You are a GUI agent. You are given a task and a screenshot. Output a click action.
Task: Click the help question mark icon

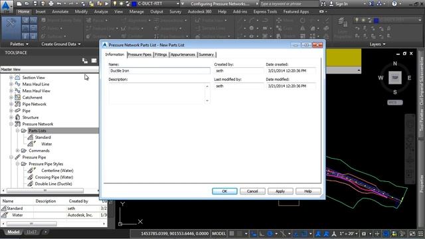[x=394, y=4]
